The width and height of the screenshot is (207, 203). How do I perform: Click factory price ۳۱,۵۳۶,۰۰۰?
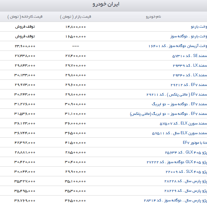(x=25, y=114)
